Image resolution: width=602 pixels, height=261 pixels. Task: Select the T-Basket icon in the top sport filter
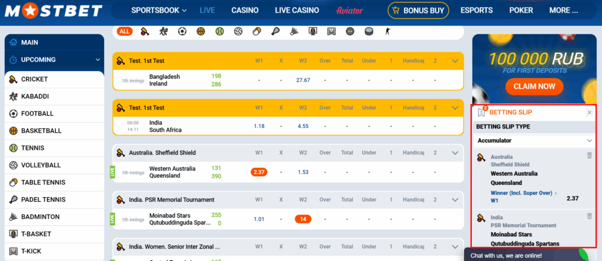coord(313,32)
